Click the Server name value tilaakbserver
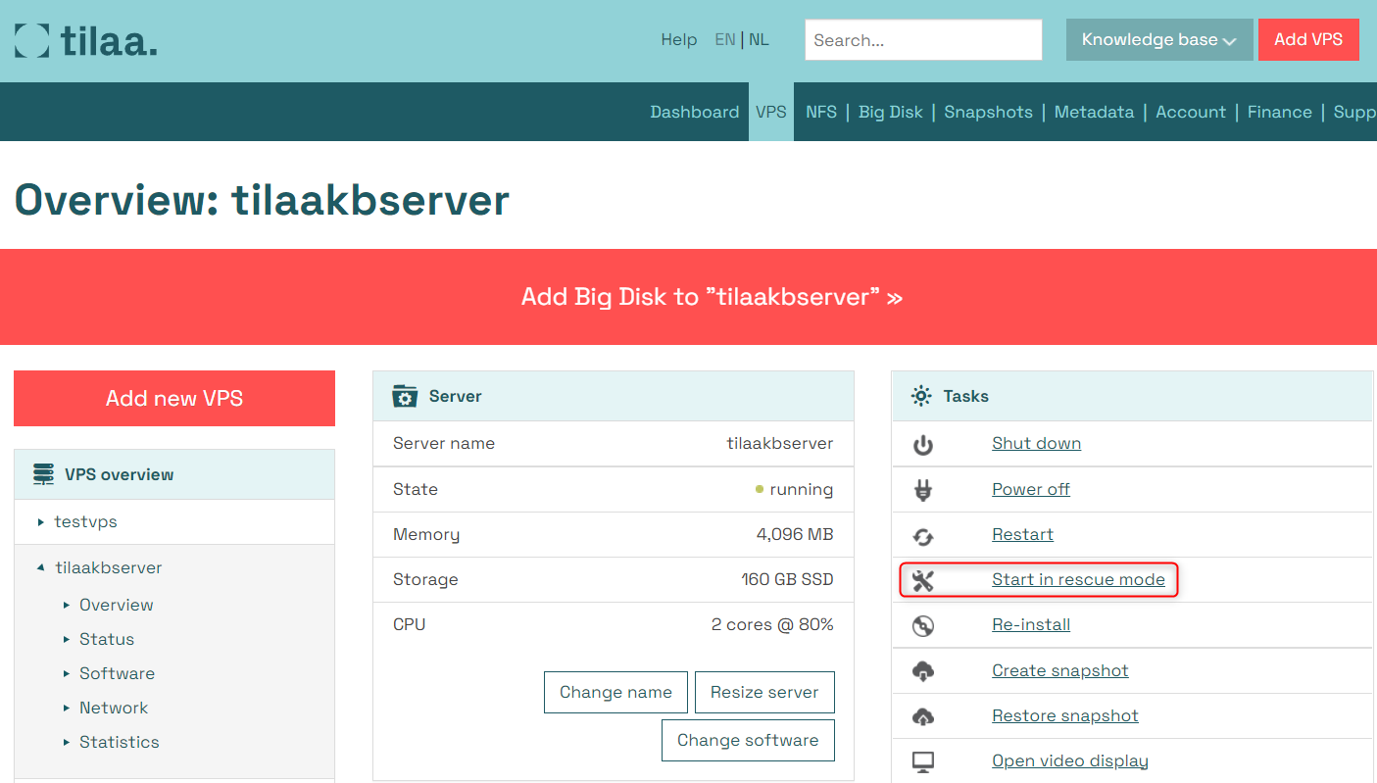This screenshot has height=783, width=1377. click(780, 443)
